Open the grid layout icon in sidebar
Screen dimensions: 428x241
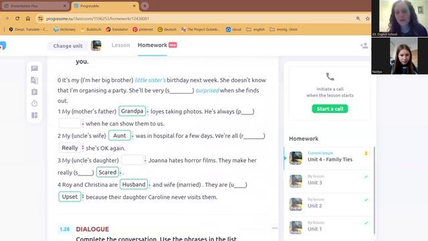tap(34, 115)
